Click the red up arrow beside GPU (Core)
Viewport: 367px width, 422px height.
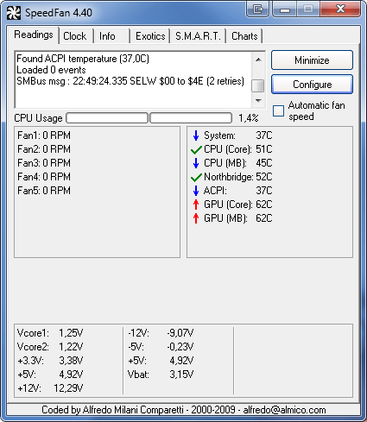pyautogui.click(x=196, y=205)
